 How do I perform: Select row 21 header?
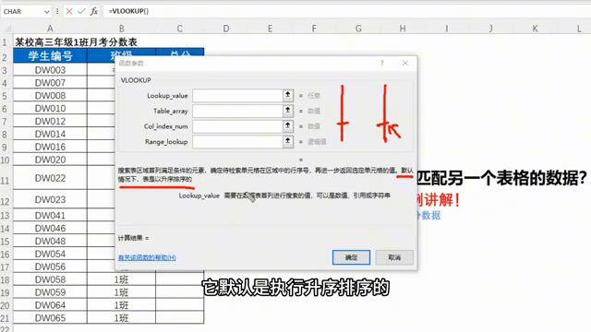6,318
